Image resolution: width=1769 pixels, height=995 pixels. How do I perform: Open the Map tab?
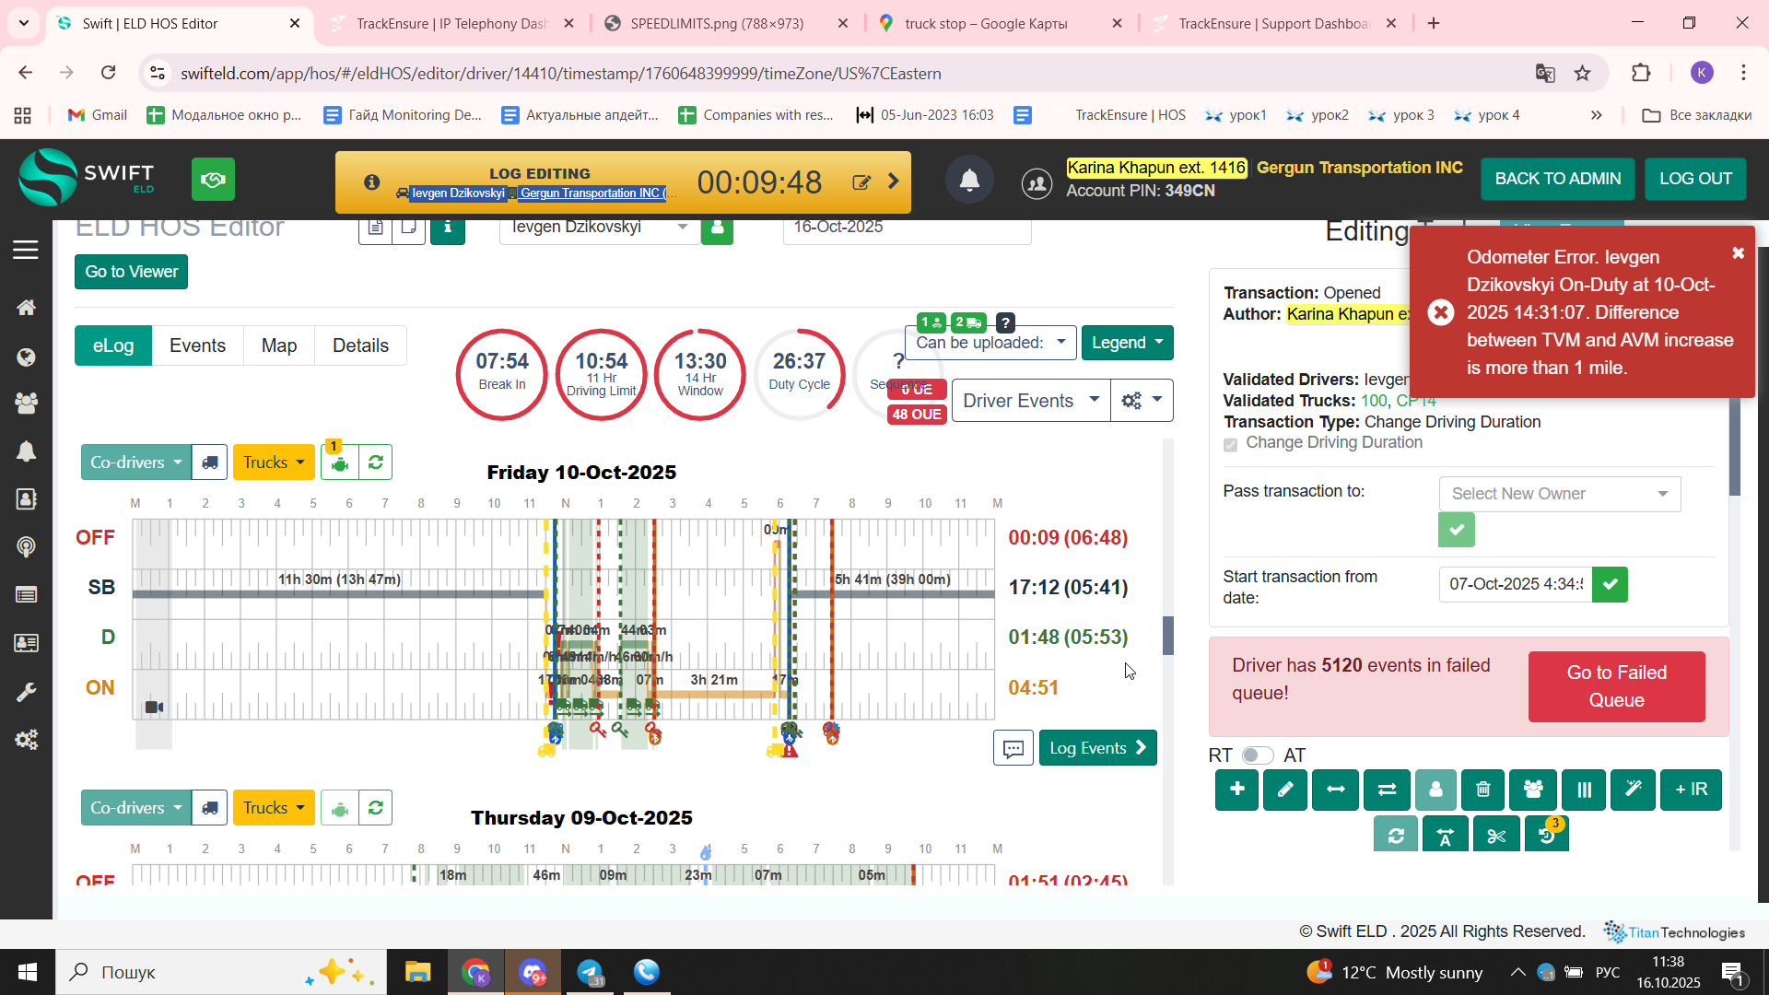pyautogui.click(x=278, y=345)
